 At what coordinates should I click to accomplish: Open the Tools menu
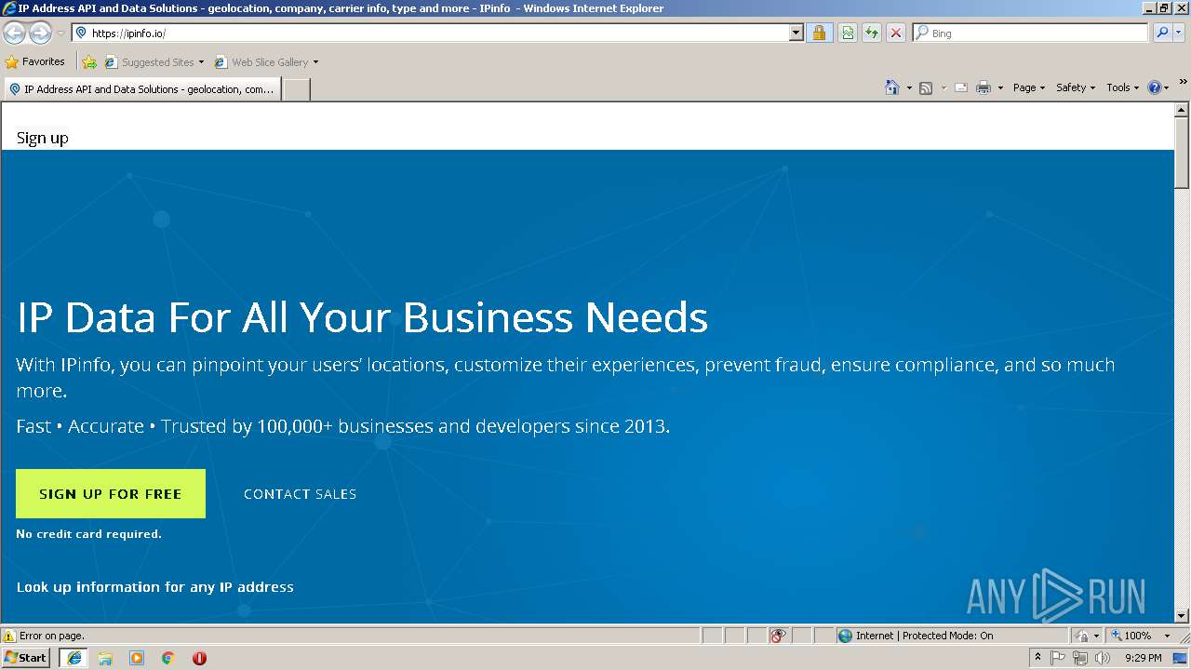pos(1122,87)
